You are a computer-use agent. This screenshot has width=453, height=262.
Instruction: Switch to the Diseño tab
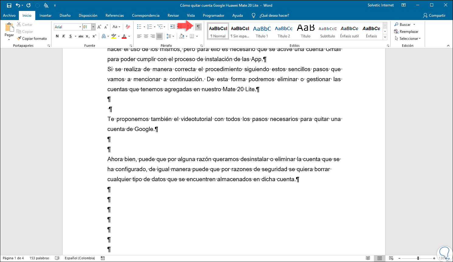(x=65, y=16)
